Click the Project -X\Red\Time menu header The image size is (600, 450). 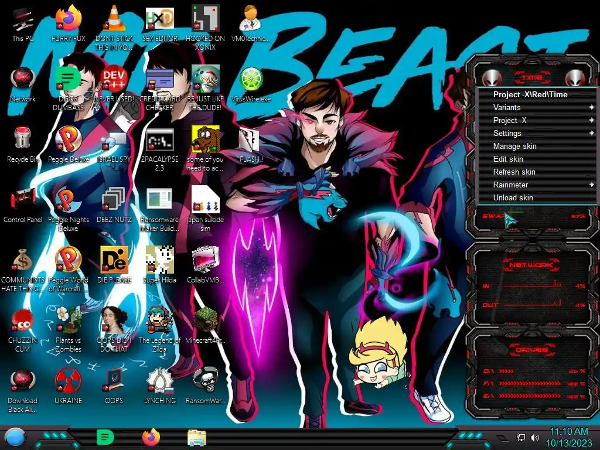(537, 94)
